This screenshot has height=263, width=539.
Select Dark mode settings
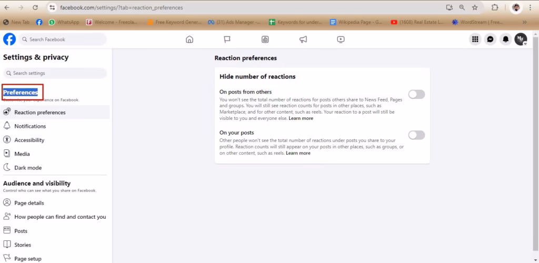pyautogui.click(x=55, y=168)
